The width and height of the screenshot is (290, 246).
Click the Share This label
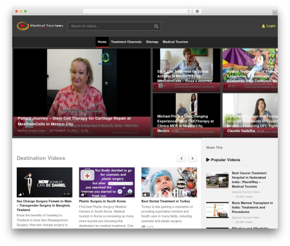click(x=214, y=148)
